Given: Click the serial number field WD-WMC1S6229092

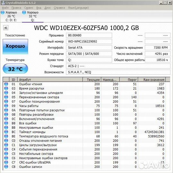Looking at the screenshot, I should (89, 41).
